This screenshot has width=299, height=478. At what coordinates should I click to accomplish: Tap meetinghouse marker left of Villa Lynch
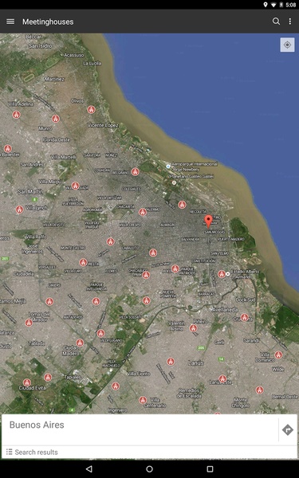click(20, 210)
